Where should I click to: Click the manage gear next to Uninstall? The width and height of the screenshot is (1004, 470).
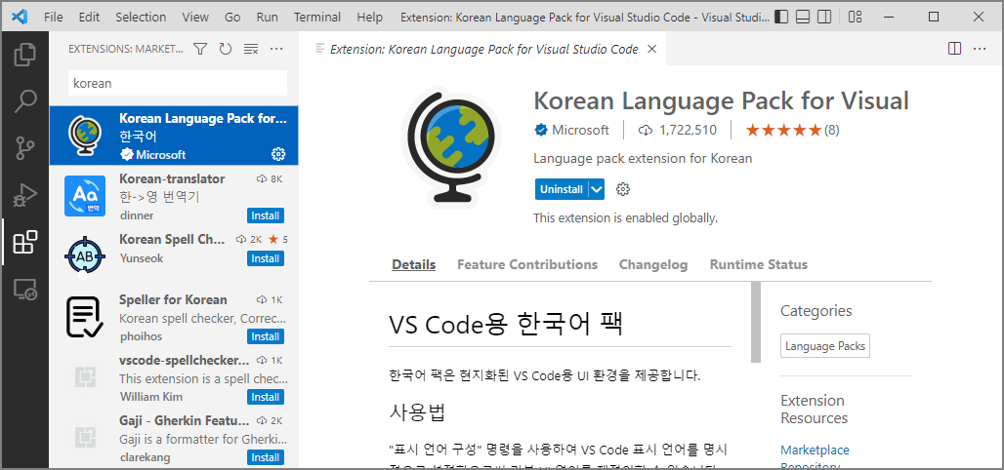(623, 189)
